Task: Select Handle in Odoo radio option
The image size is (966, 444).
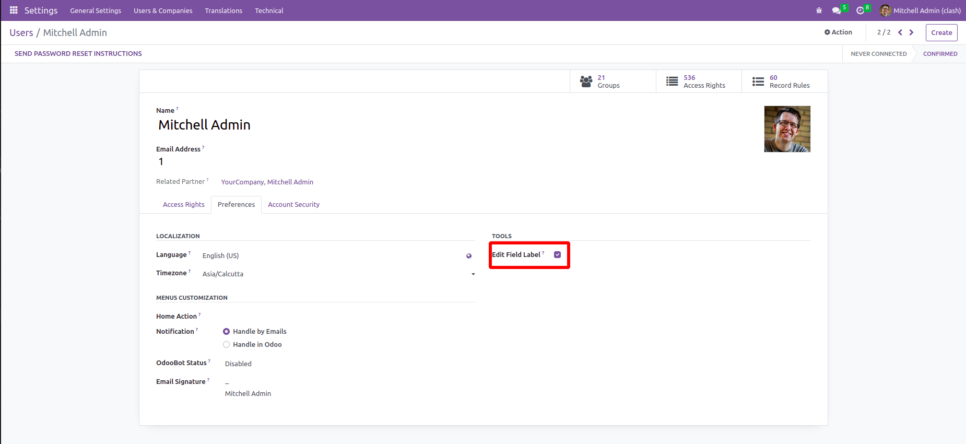Action: point(227,345)
